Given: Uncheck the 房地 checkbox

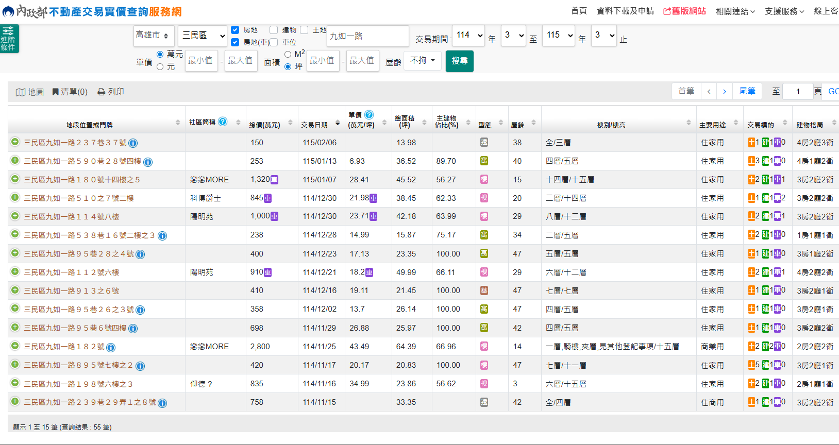Looking at the screenshot, I should click(235, 30).
